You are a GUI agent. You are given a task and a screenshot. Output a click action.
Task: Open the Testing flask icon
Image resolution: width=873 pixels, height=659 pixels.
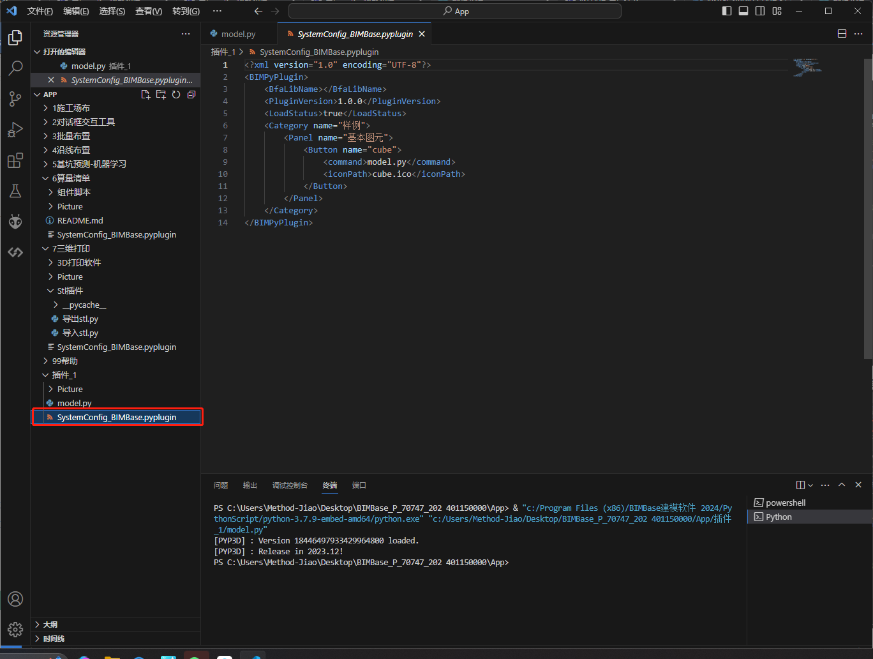pos(15,191)
